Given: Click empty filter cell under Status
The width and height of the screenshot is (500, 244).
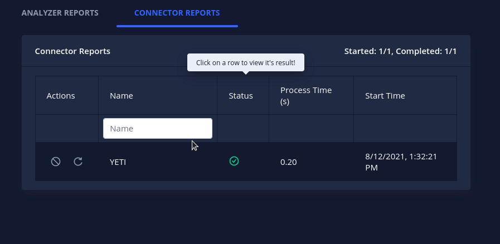Looking at the screenshot, I should [x=243, y=128].
